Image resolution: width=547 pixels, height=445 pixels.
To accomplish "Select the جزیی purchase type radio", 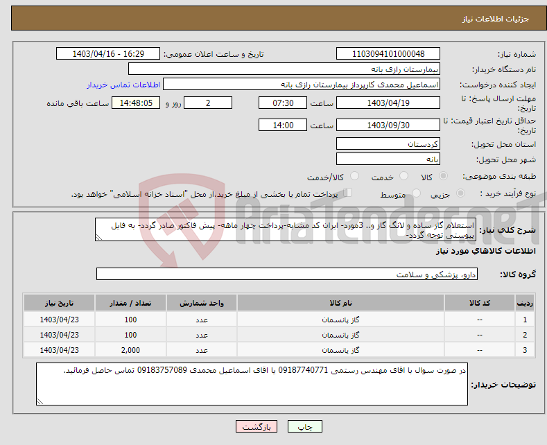I will [x=460, y=193].
